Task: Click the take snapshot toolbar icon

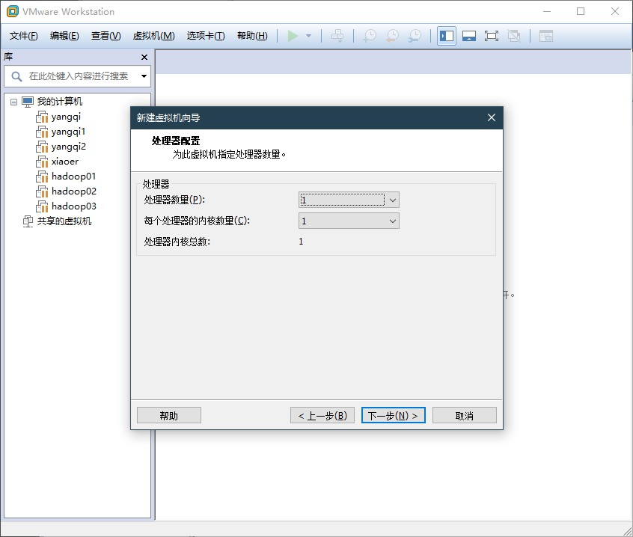Action: tap(370, 36)
